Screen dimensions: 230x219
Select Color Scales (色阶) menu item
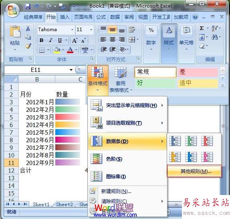click(x=127, y=159)
